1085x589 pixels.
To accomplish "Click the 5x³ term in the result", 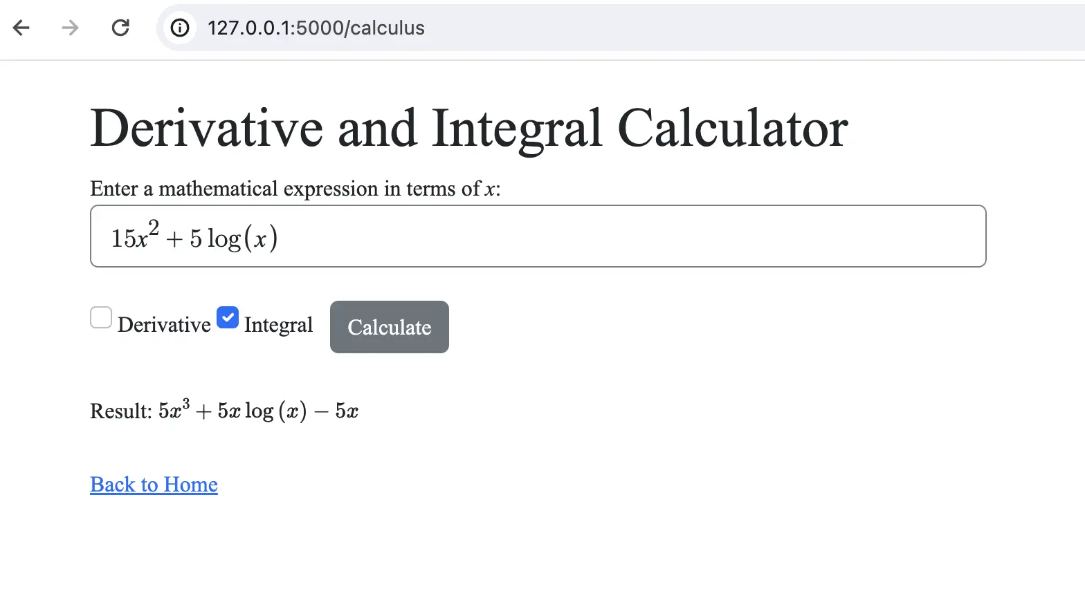I will click(x=174, y=409).
